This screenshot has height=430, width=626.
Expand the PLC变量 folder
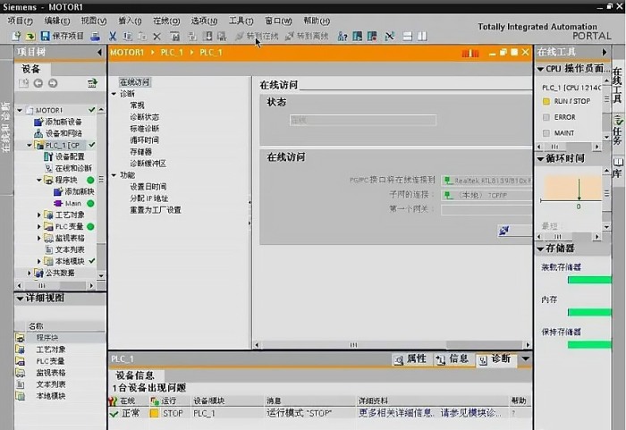(x=39, y=226)
